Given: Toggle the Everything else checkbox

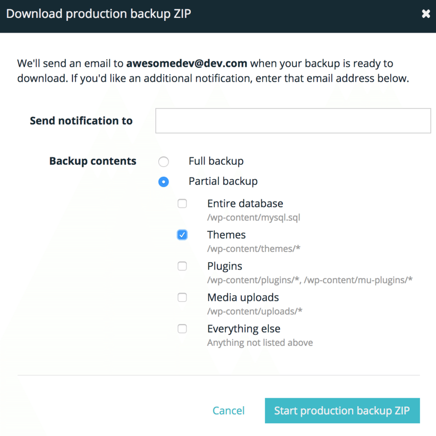Looking at the screenshot, I should [x=182, y=329].
